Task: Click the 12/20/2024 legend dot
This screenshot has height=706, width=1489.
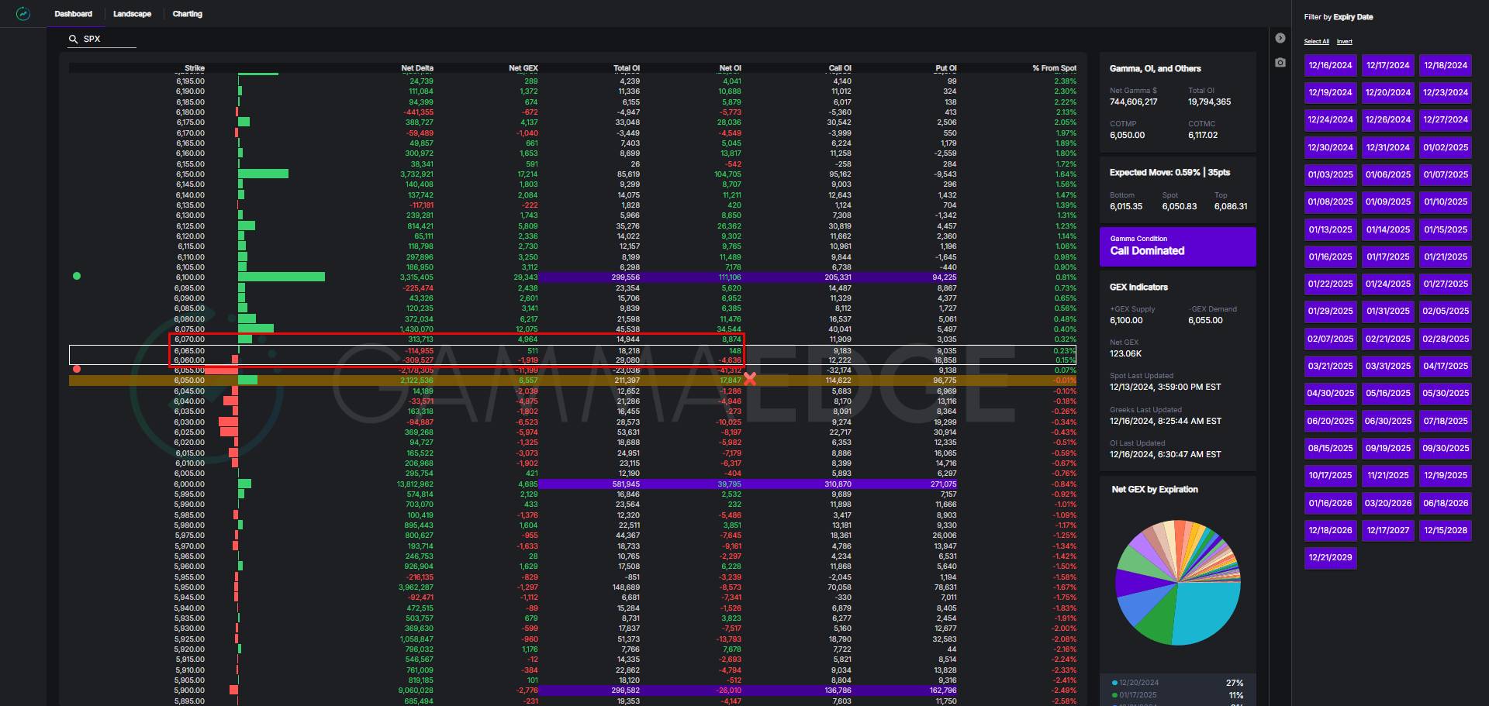Action: tap(1114, 683)
